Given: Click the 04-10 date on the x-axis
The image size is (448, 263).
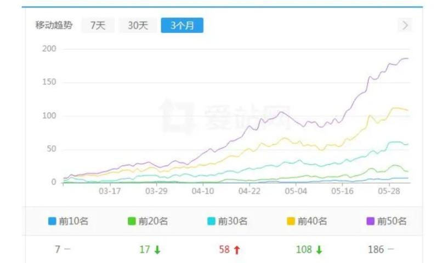Looking at the screenshot, I should (203, 191).
